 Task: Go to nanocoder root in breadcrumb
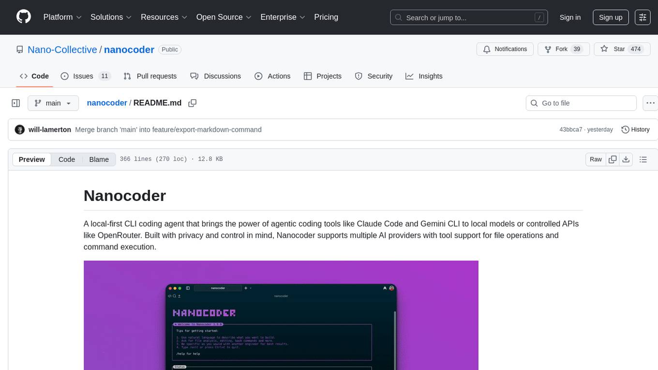coord(107,103)
